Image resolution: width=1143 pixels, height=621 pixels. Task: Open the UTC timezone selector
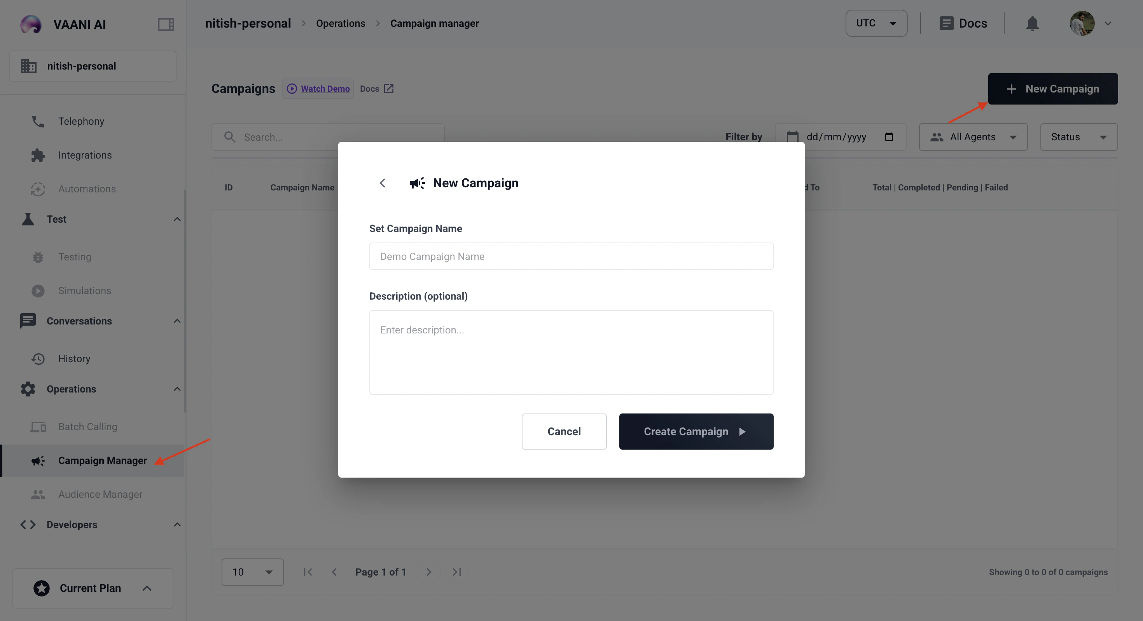click(x=876, y=23)
